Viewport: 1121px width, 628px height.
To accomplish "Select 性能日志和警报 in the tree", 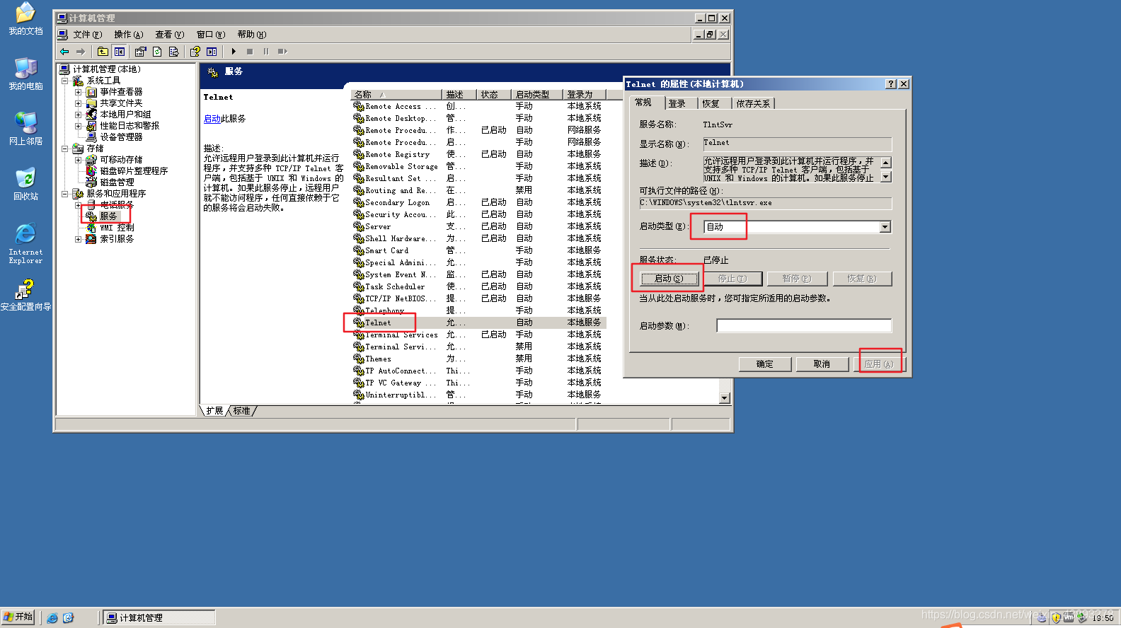I will pyautogui.click(x=130, y=126).
